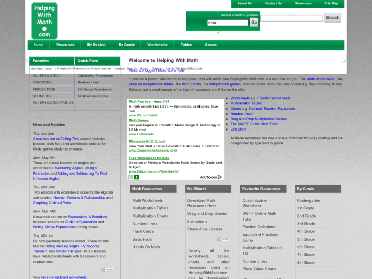The height and width of the screenshot is (279, 372).
Task: Open the Similar Triangles link
Action: (69, 251)
